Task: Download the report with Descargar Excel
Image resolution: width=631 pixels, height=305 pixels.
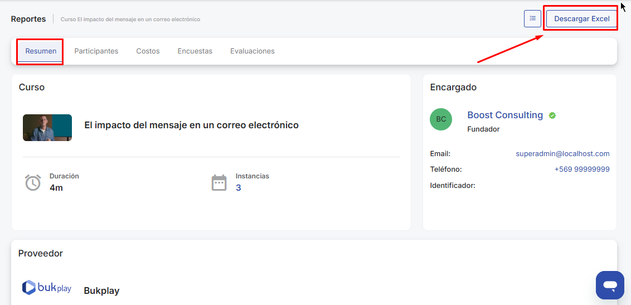Action: [x=581, y=18]
